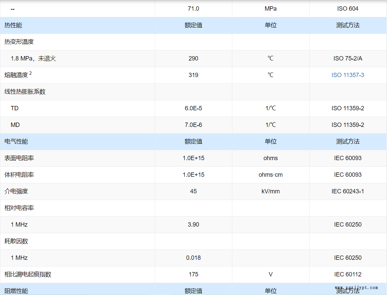Viewport: 387px width, 295px height.
Task: Open the ISO 11357-3 test method link
Action: click(348, 75)
